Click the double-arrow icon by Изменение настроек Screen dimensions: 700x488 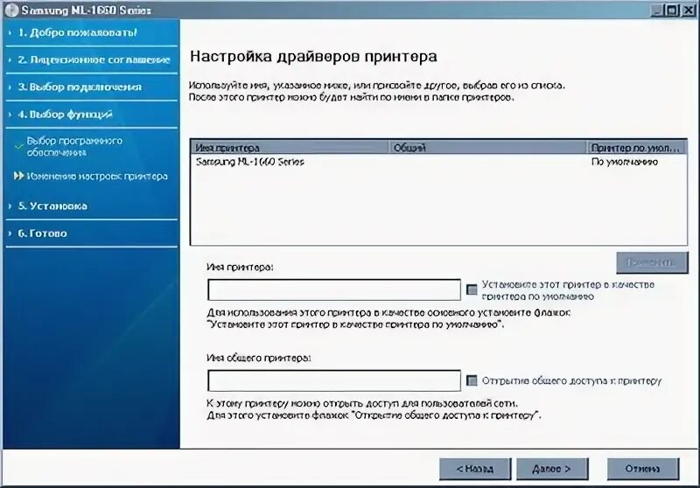pos(18,176)
